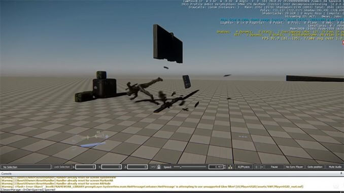
Task: Click the pause physics bars icon
Action: pos(256,167)
